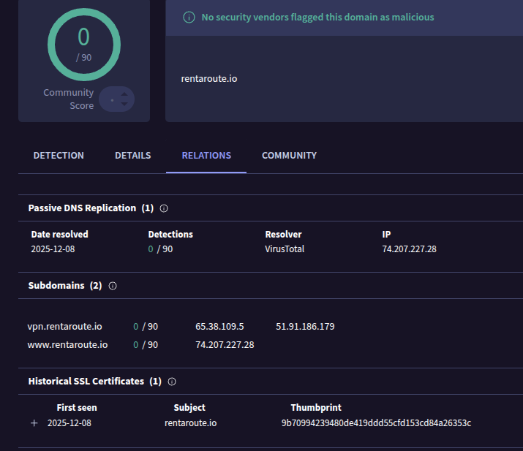Click the SSL certificate thumbprint hash
Image resolution: width=523 pixels, height=451 pixels.
376,423
